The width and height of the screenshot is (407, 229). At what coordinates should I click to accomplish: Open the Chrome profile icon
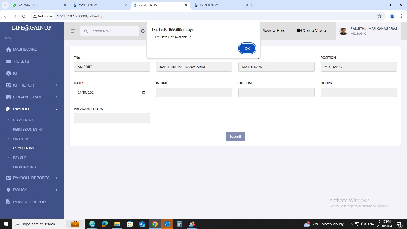point(392,16)
